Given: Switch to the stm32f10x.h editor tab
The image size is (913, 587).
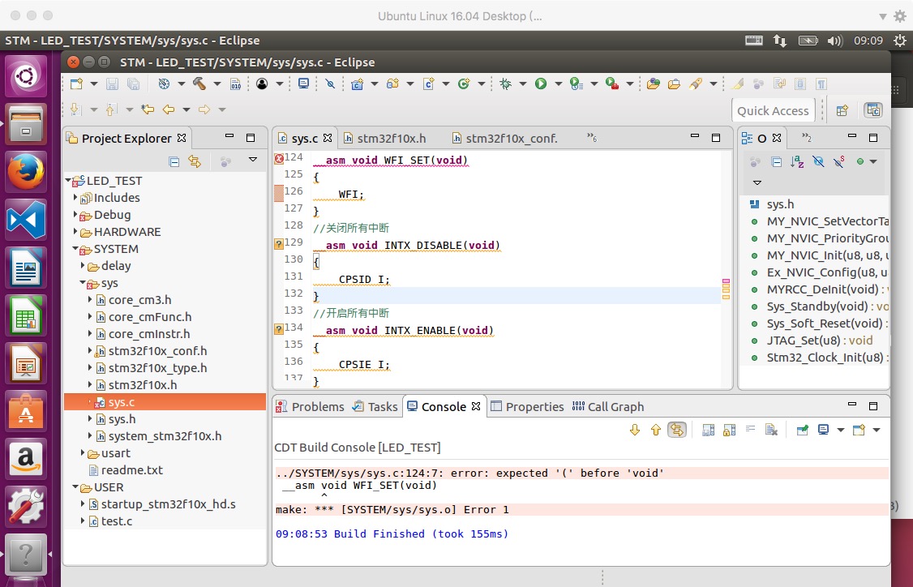Looking at the screenshot, I should coord(384,139).
